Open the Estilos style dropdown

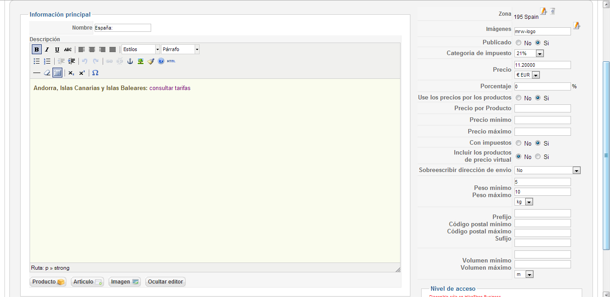(x=141, y=49)
